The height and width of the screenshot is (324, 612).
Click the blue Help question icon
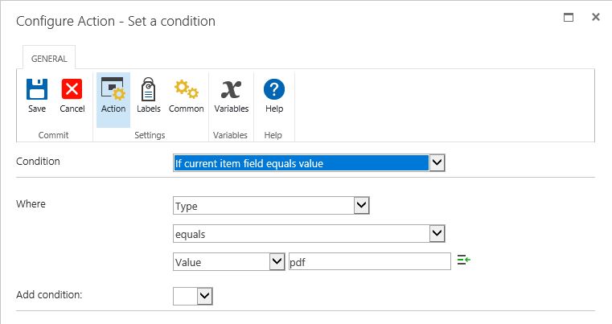point(274,89)
